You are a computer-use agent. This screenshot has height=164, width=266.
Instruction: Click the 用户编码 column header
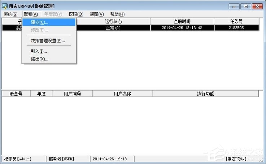coord(72,94)
